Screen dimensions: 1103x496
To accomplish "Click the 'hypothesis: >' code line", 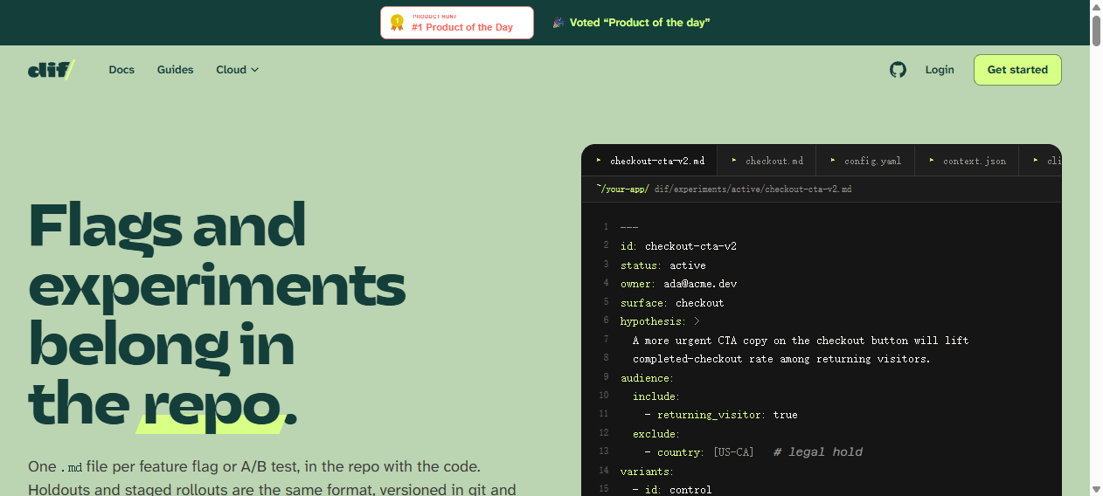I will [660, 321].
